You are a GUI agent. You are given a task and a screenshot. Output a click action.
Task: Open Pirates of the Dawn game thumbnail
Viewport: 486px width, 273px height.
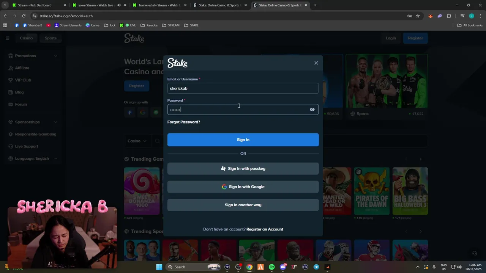(372, 191)
